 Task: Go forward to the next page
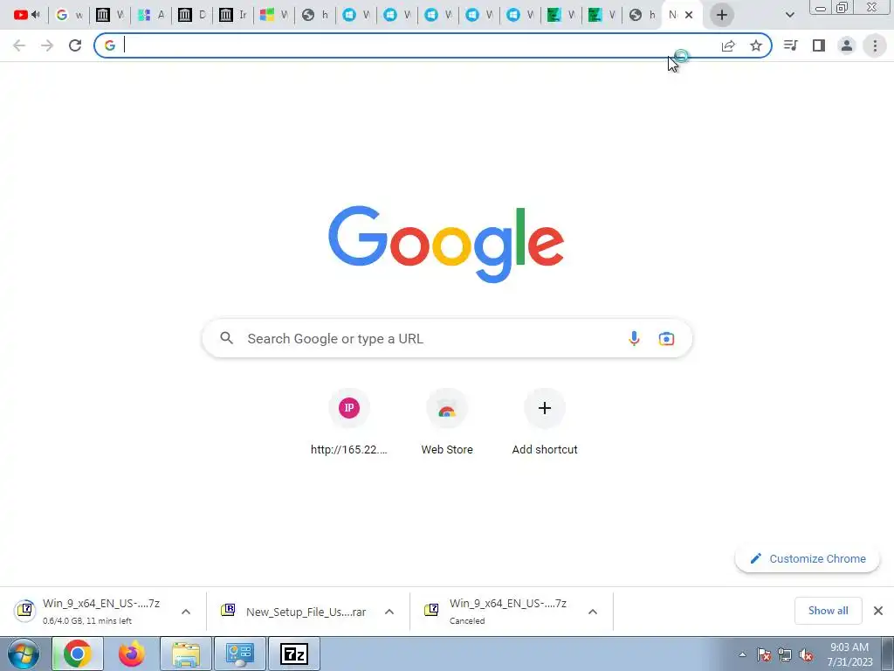point(47,45)
